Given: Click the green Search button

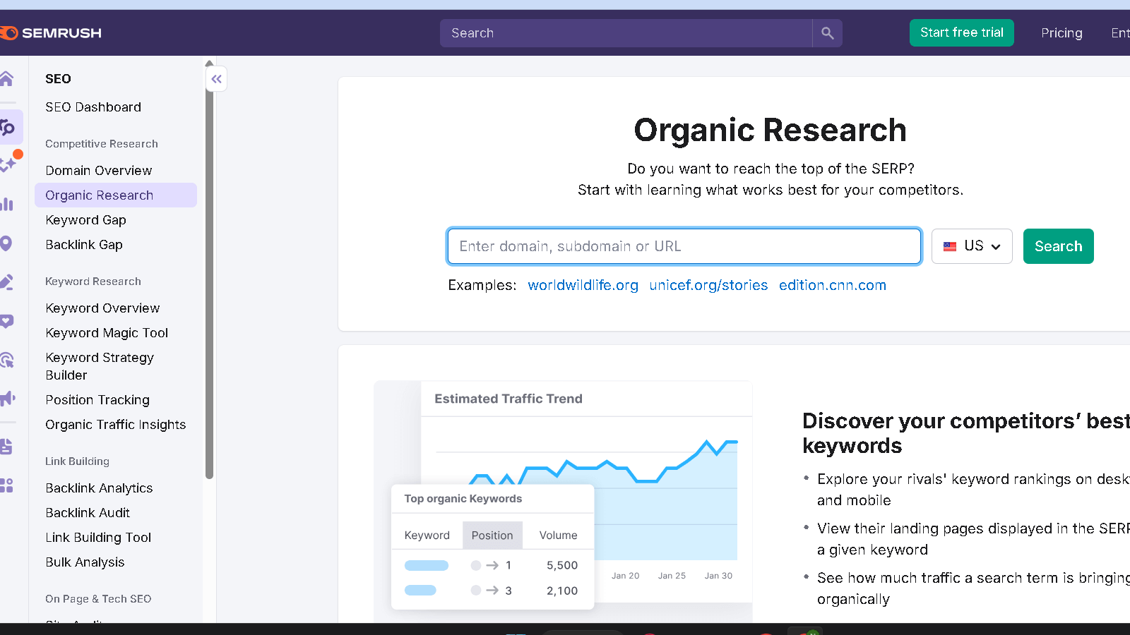Looking at the screenshot, I should pos(1057,246).
